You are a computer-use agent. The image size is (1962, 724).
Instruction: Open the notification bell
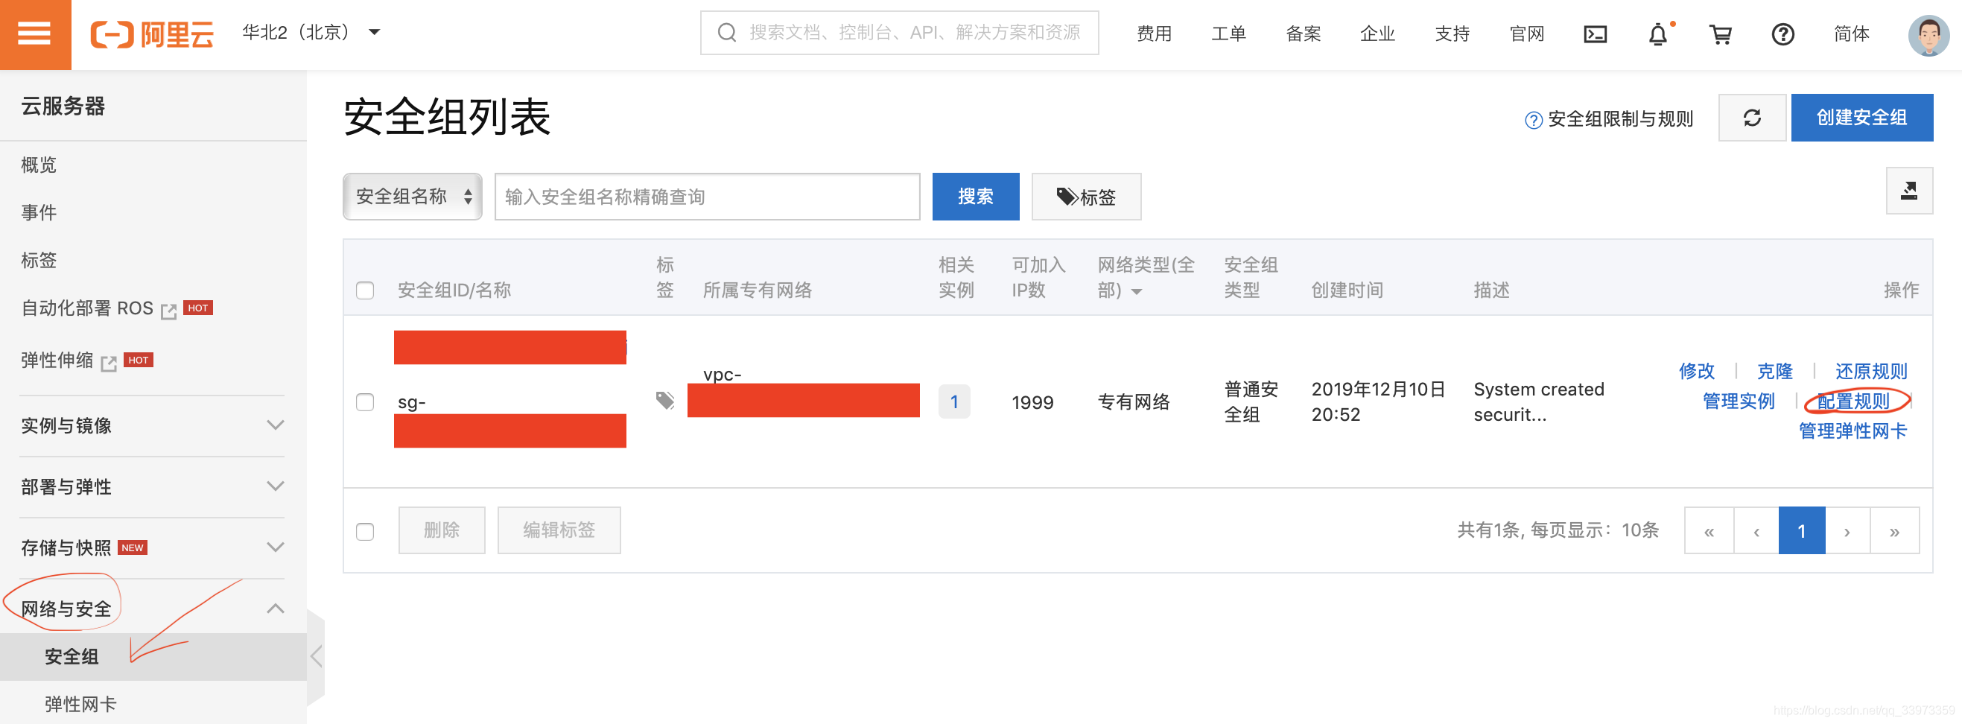pos(1658,34)
